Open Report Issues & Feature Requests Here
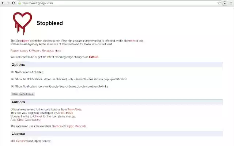 click(x=36, y=51)
